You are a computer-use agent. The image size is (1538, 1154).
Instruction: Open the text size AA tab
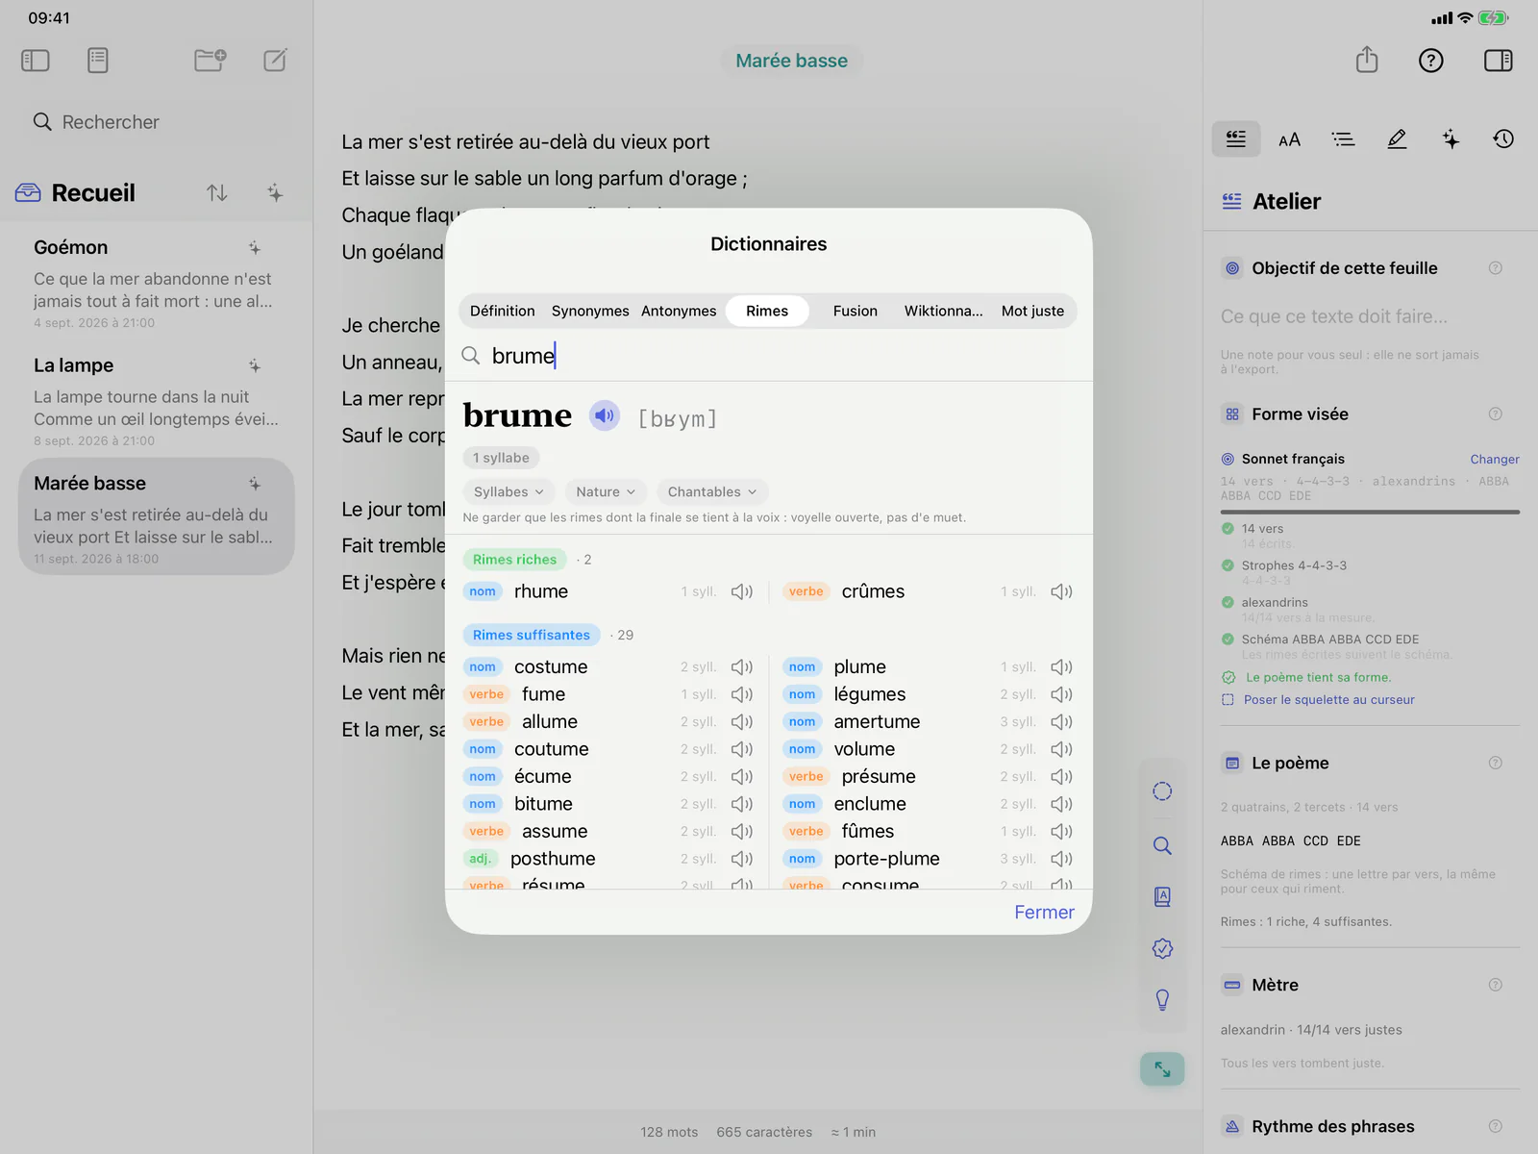point(1289,139)
